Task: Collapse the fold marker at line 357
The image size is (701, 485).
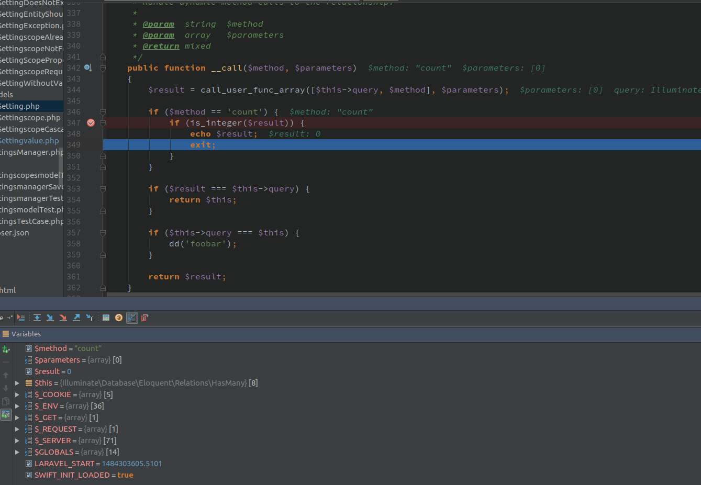Action: tap(103, 233)
